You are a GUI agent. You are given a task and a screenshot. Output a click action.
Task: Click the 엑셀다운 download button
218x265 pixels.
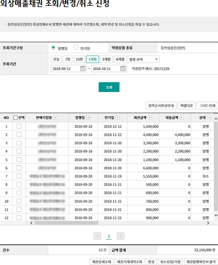[x=186, y=106]
